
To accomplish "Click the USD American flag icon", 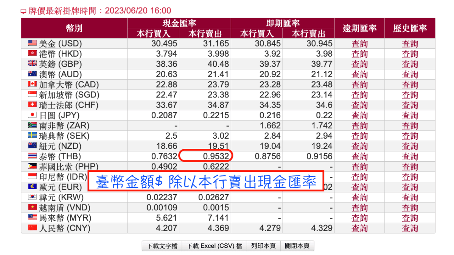I will tap(33, 43).
